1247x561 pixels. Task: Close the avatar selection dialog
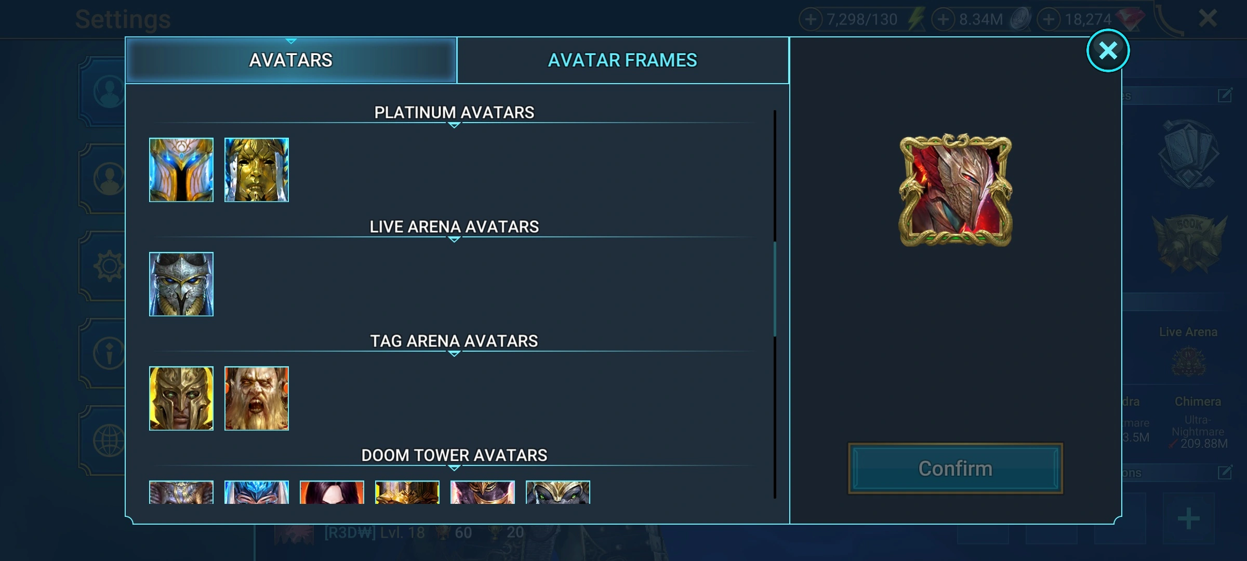pos(1108,50)
